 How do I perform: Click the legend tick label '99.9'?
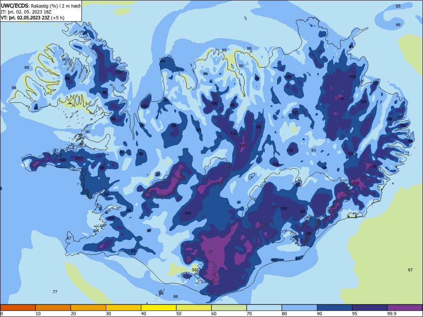coord(392,314)
